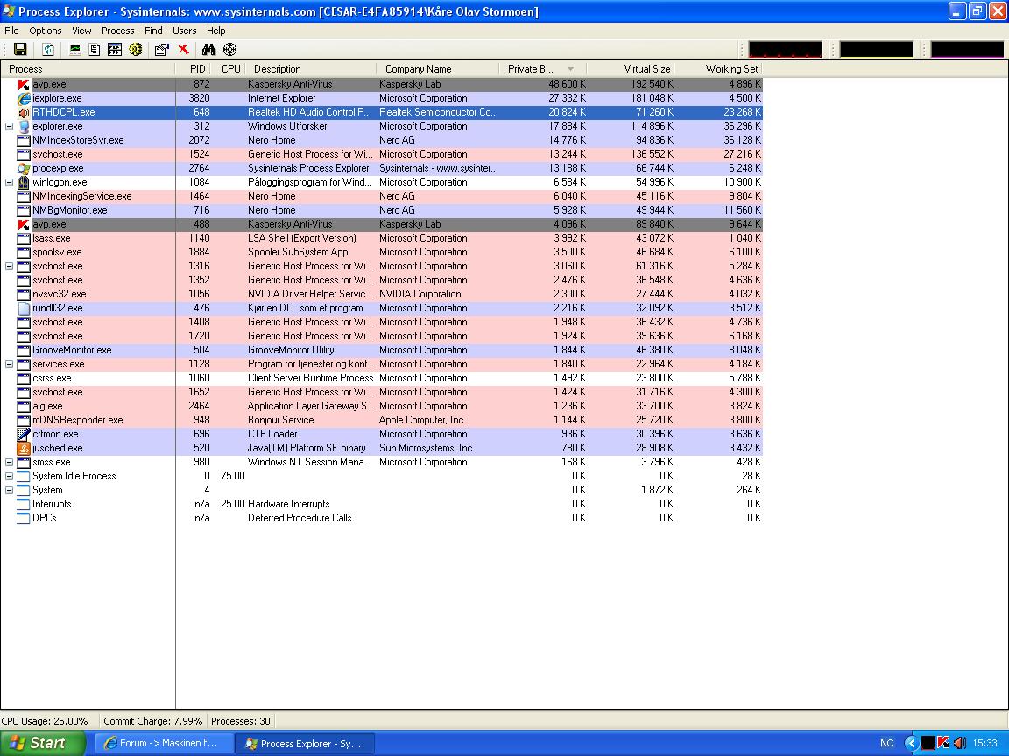The height and width of the screenshot is (756, 1009).
Task: Sort by the Working Set column header
Action: 718,69
